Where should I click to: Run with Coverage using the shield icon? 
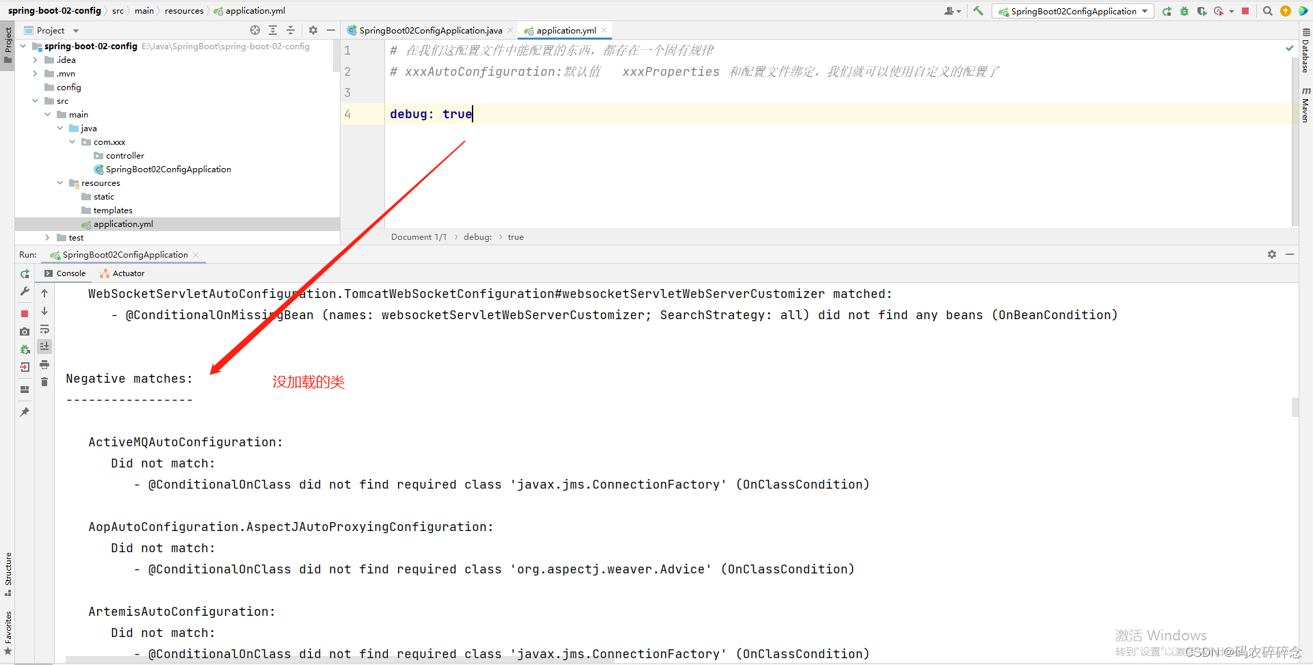coord(1202,11)
